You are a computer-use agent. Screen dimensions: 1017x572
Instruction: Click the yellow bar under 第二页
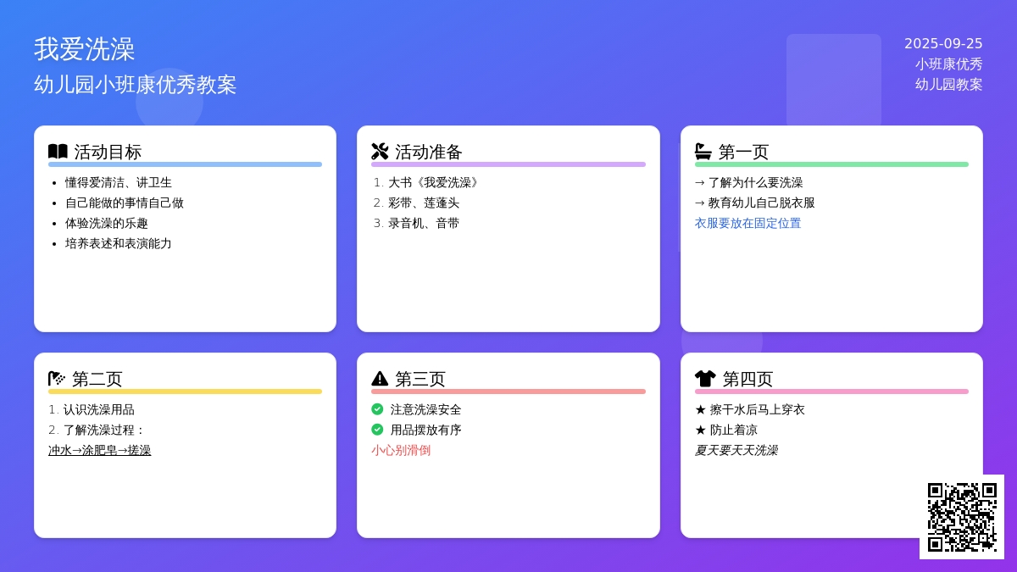[x=185, y=392]
